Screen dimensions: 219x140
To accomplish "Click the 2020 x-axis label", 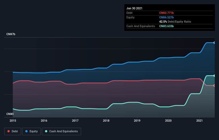I will (168, 121).
